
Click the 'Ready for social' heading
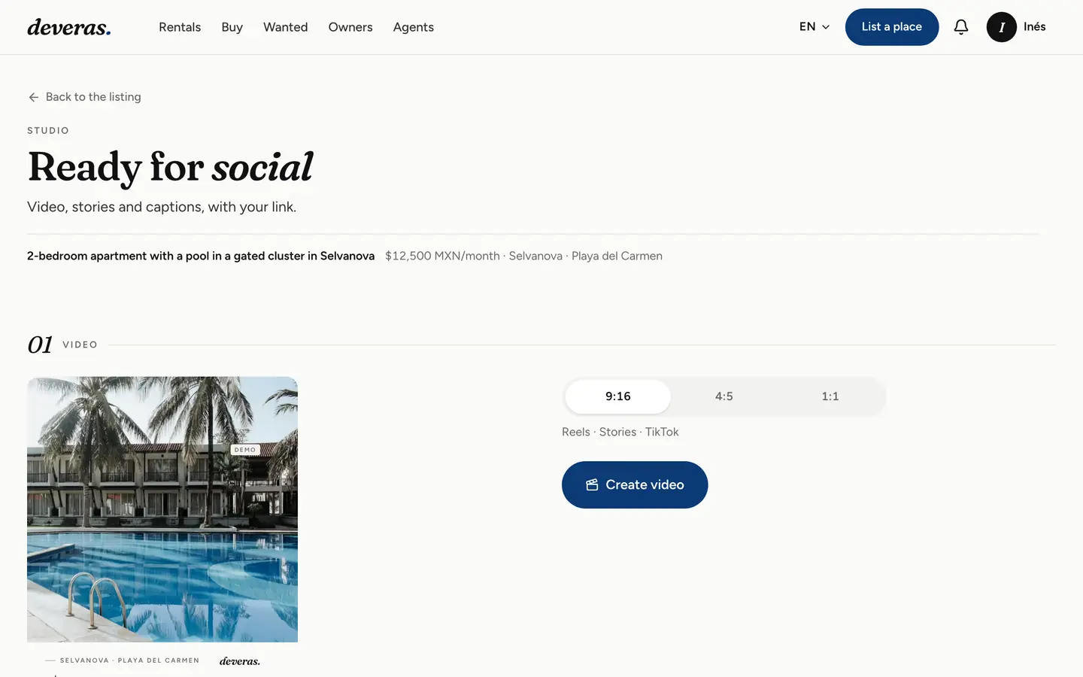170,167
